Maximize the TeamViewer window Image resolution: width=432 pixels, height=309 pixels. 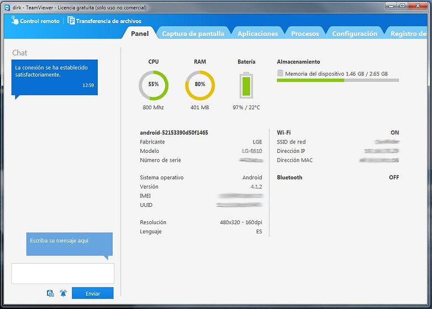(403, 6)
